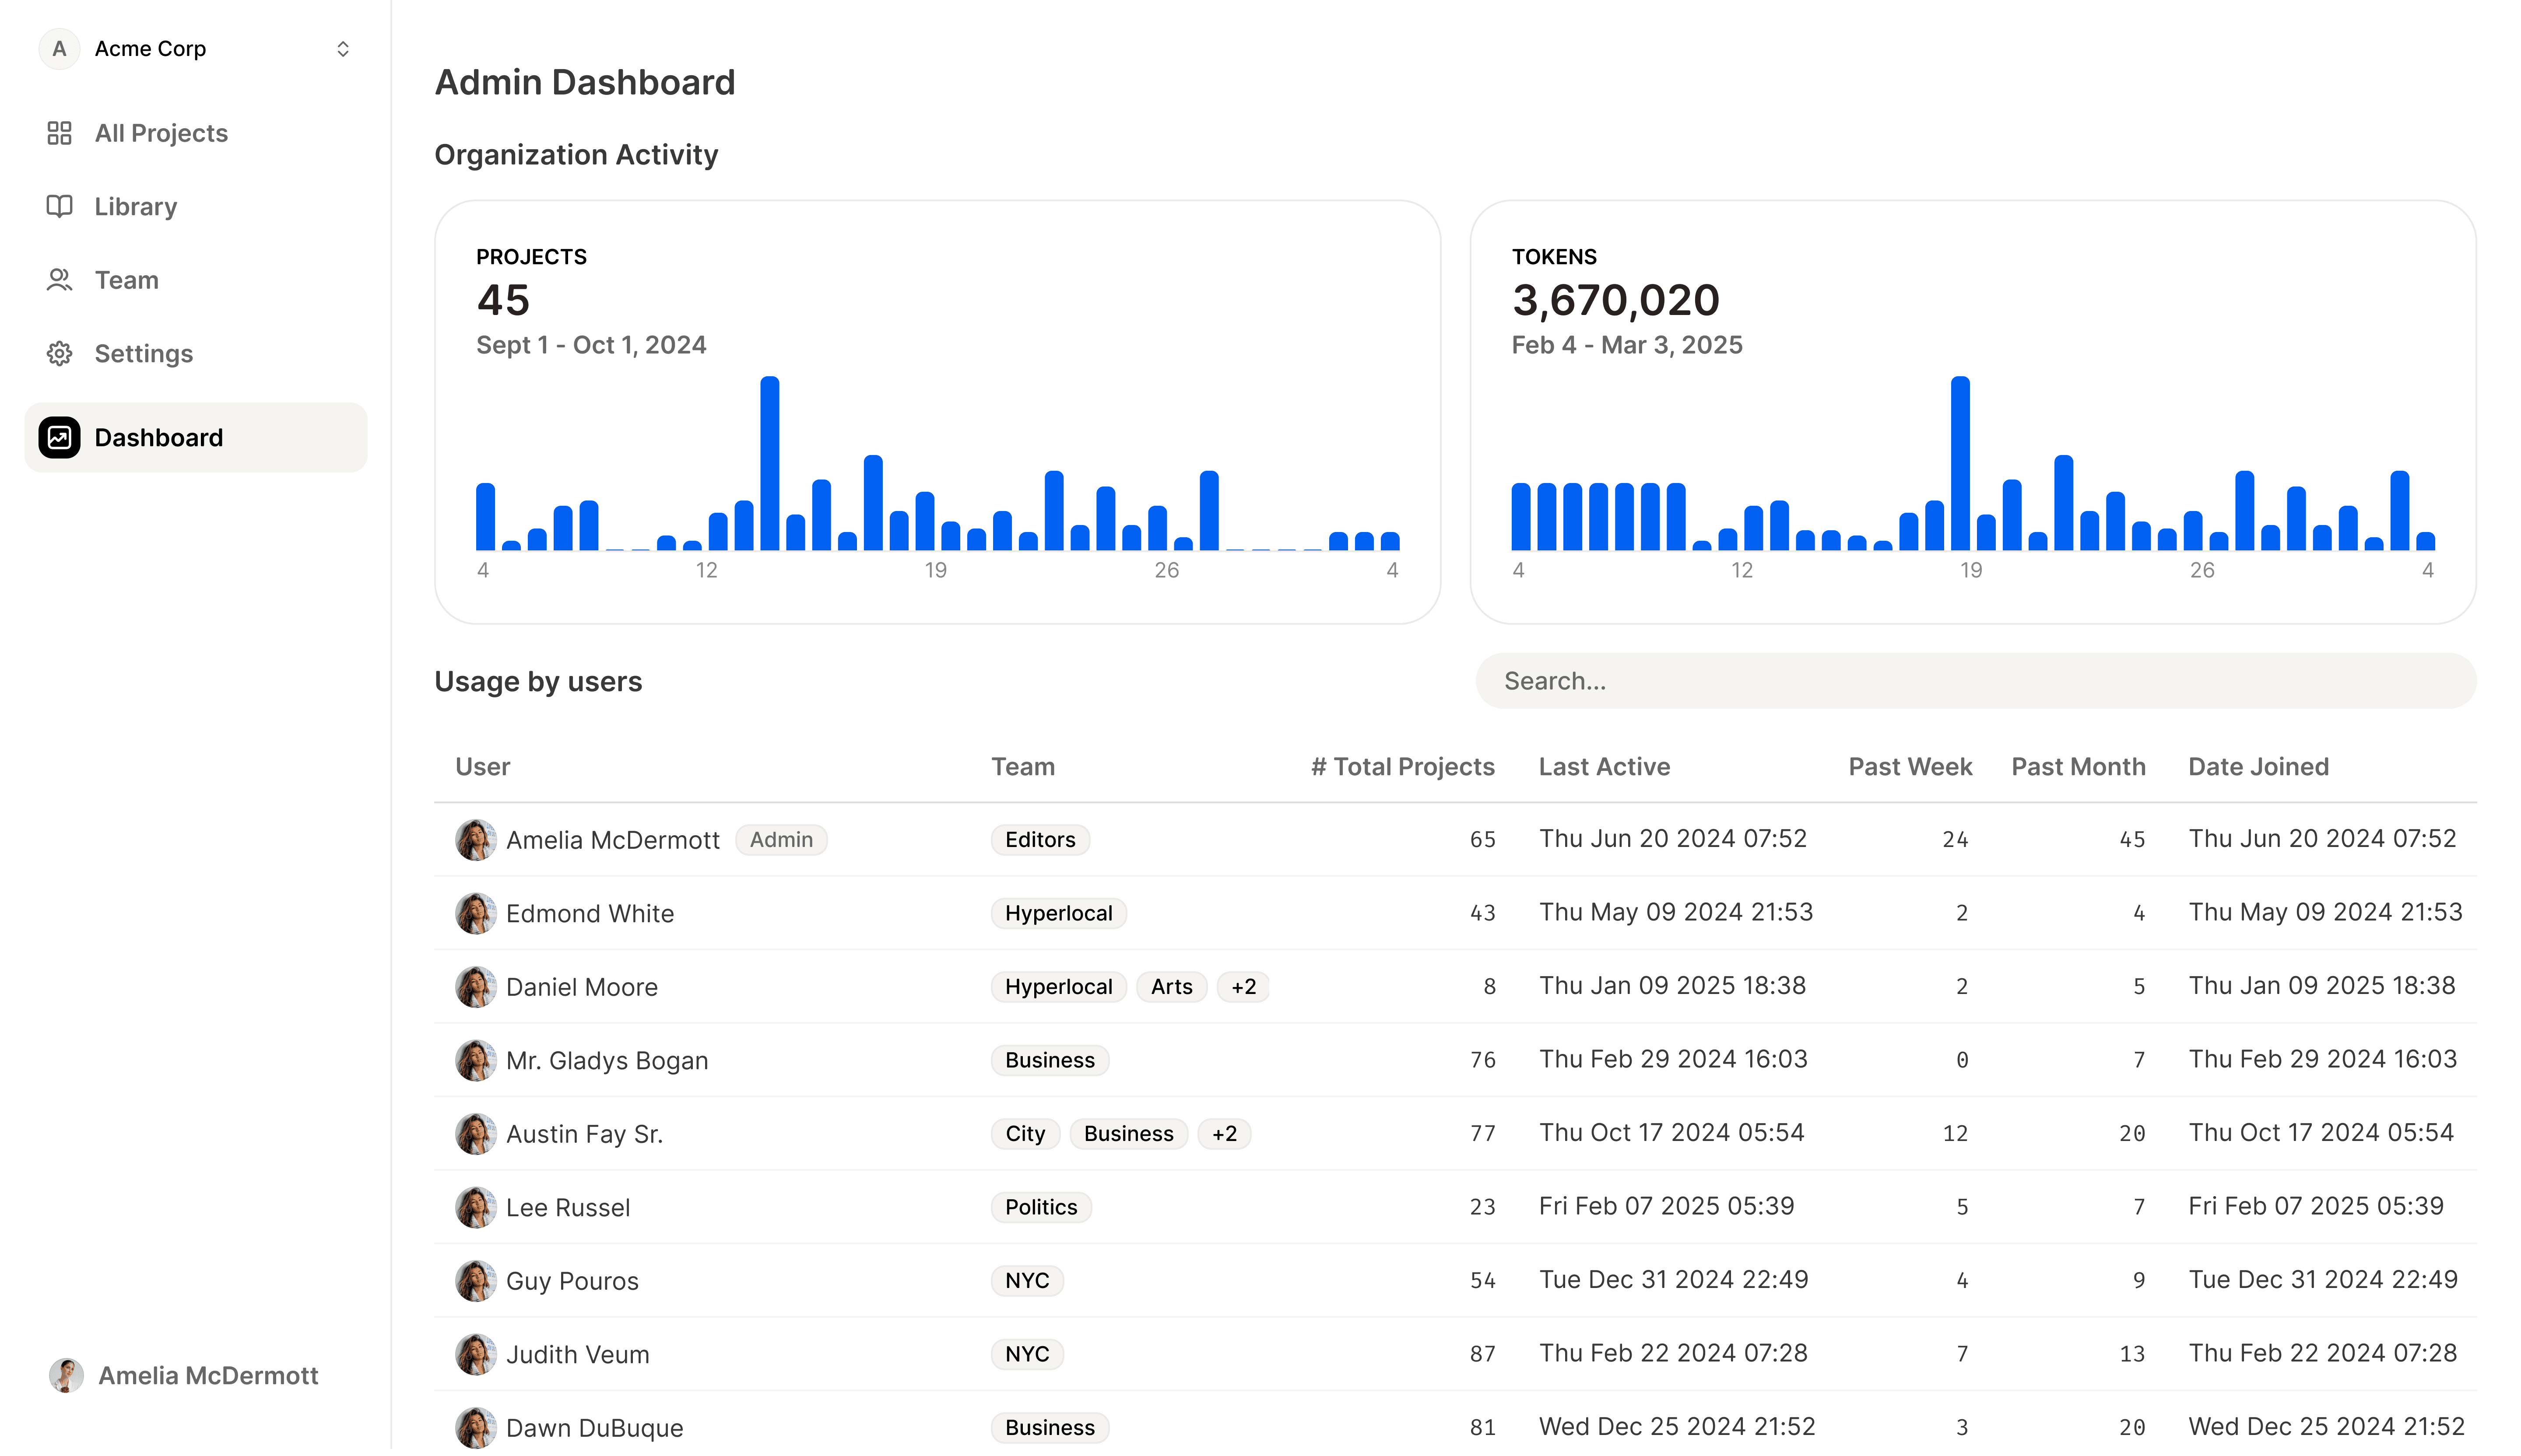Screen dimensions: 2521x1456
Task: Click Edmond White's avatar in table
Action: tap(475, 914)
